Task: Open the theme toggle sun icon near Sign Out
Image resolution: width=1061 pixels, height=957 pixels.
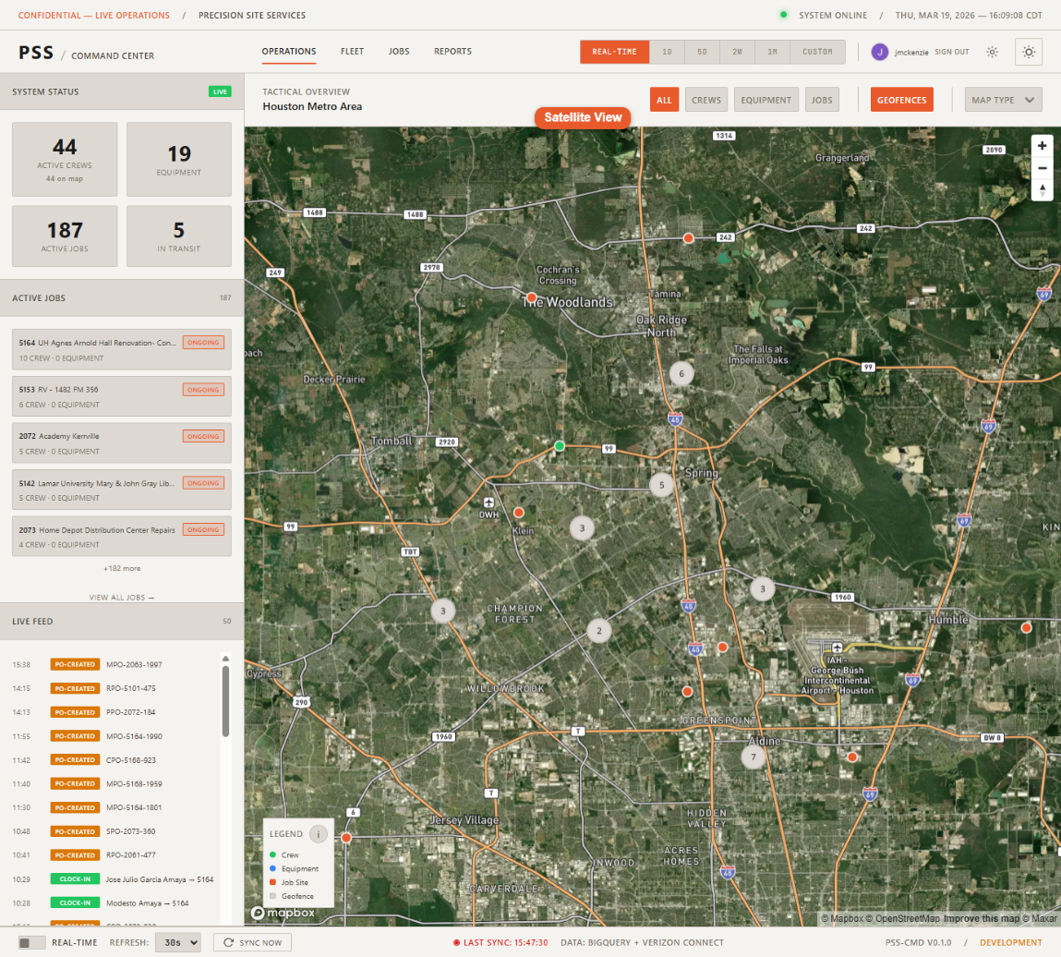Action: click(991, 52)
